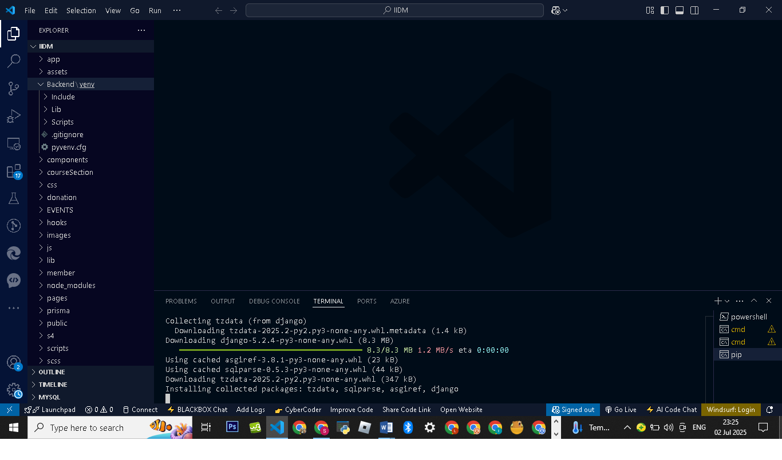
Task: Show additional activity bar views
Action: 14,308
